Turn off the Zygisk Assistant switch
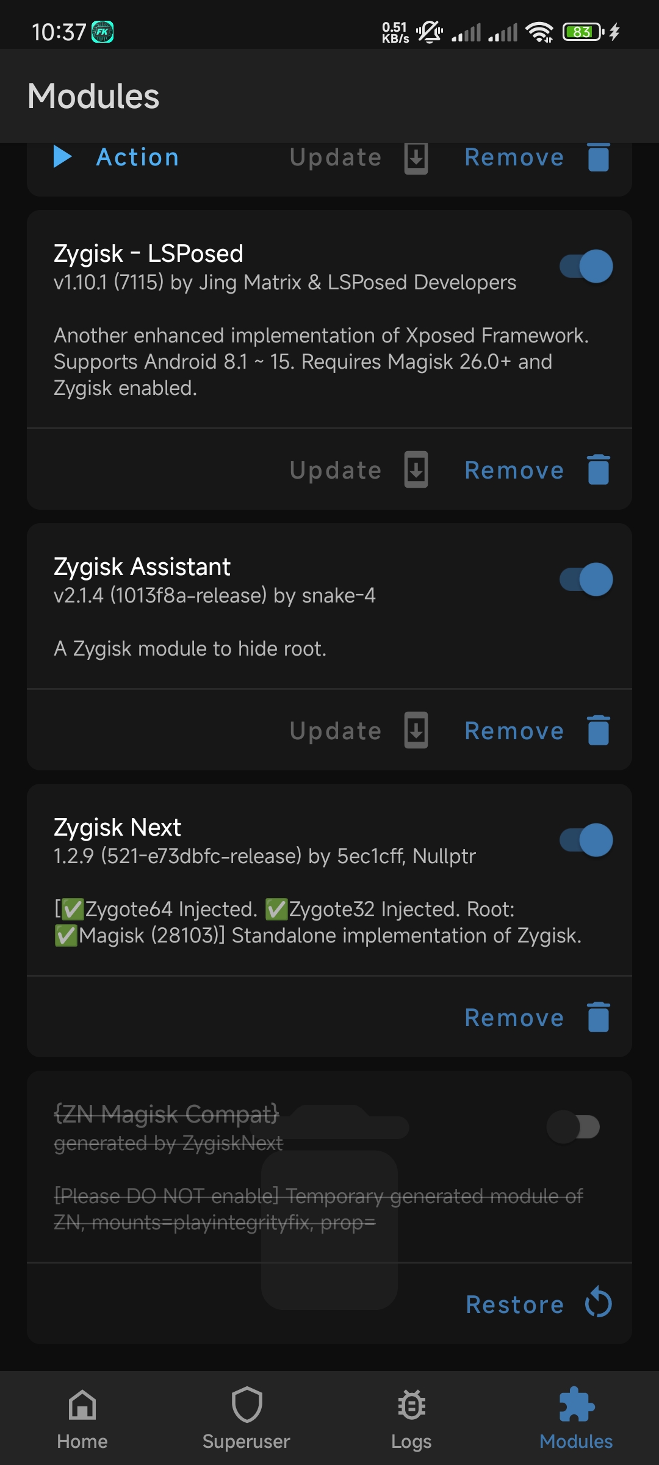 point(586,579)
